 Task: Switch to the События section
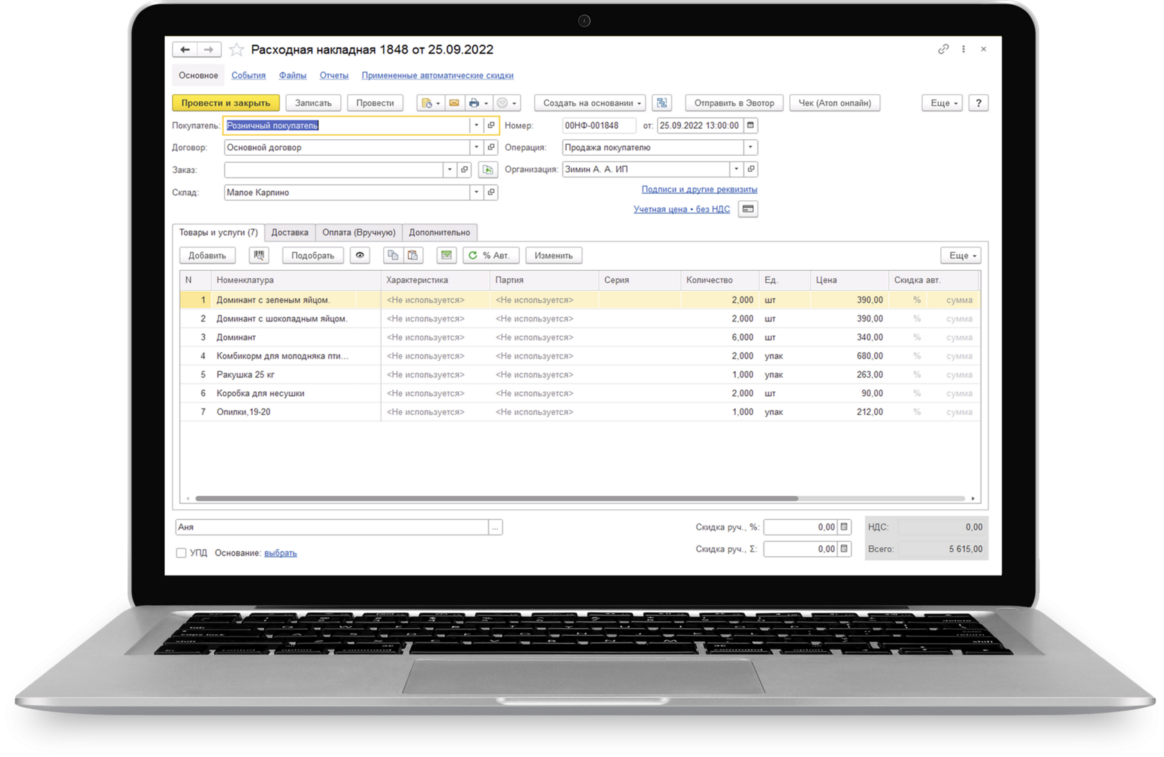(248, 75)
